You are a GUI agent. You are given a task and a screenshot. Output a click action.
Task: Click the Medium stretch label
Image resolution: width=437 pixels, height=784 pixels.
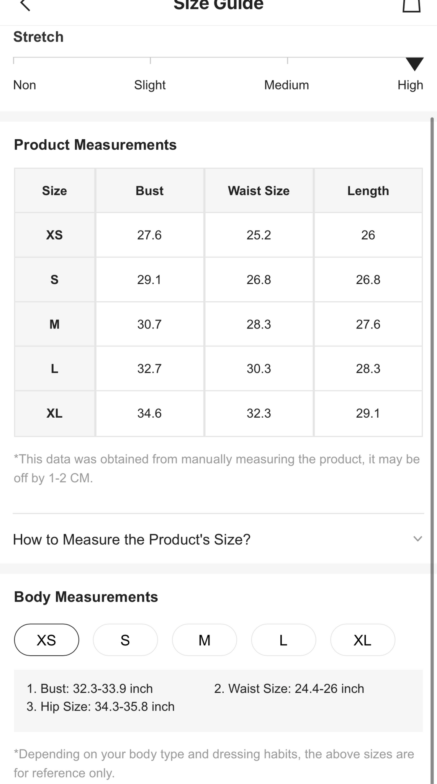(x=286, y=85)
